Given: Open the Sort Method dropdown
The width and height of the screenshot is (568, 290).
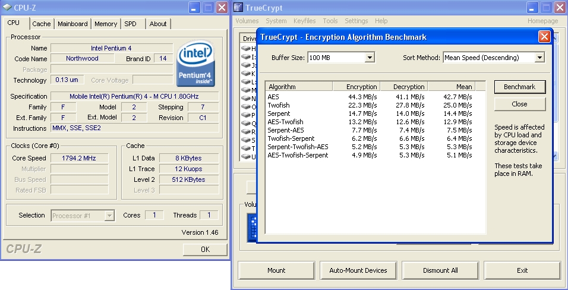Looking at the screenshot, I should (539, 57).
